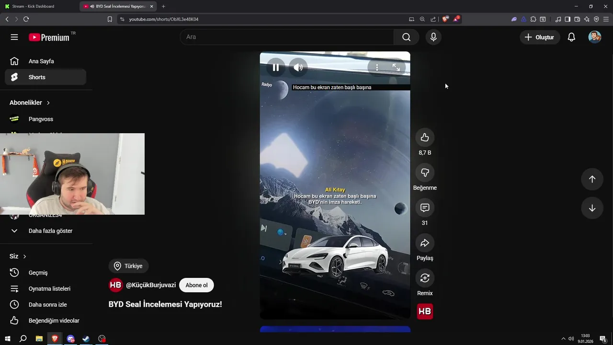The height and width of the screenshot is (345, 613).
Task: Open Brave Leo AI sparkle icon
Action: tap(587, 19)
